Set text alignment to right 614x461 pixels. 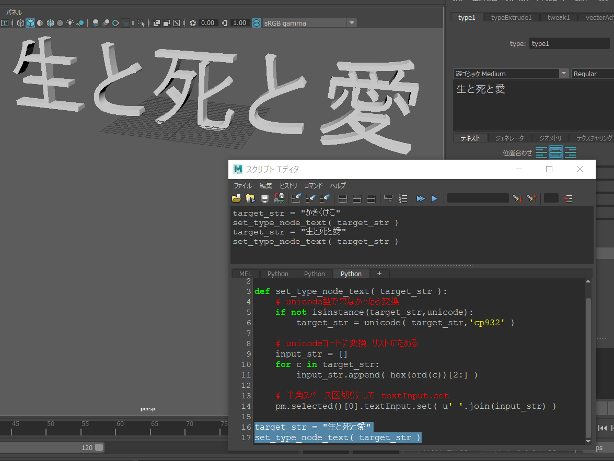coord(571,152)
